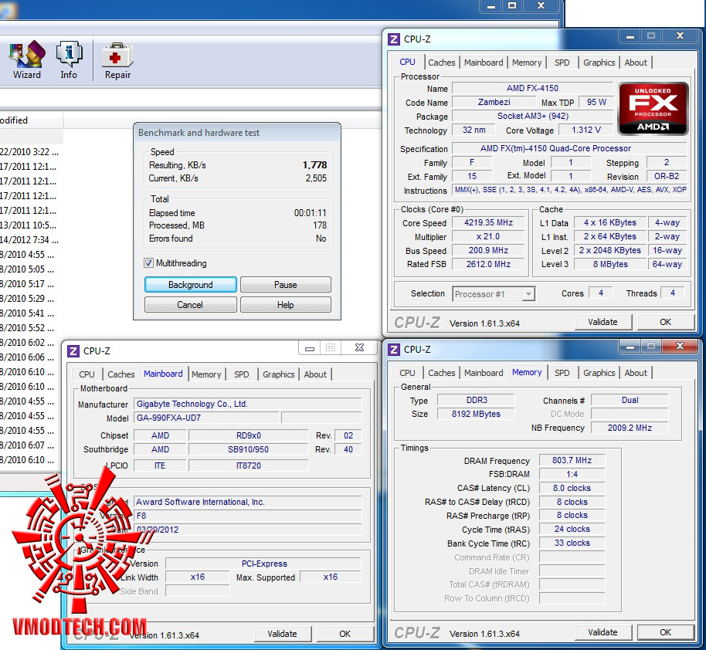Select Graphics tab in Mainboard CPU-Z window
Screen dimensions: 706x650
[x=278, y=374]
